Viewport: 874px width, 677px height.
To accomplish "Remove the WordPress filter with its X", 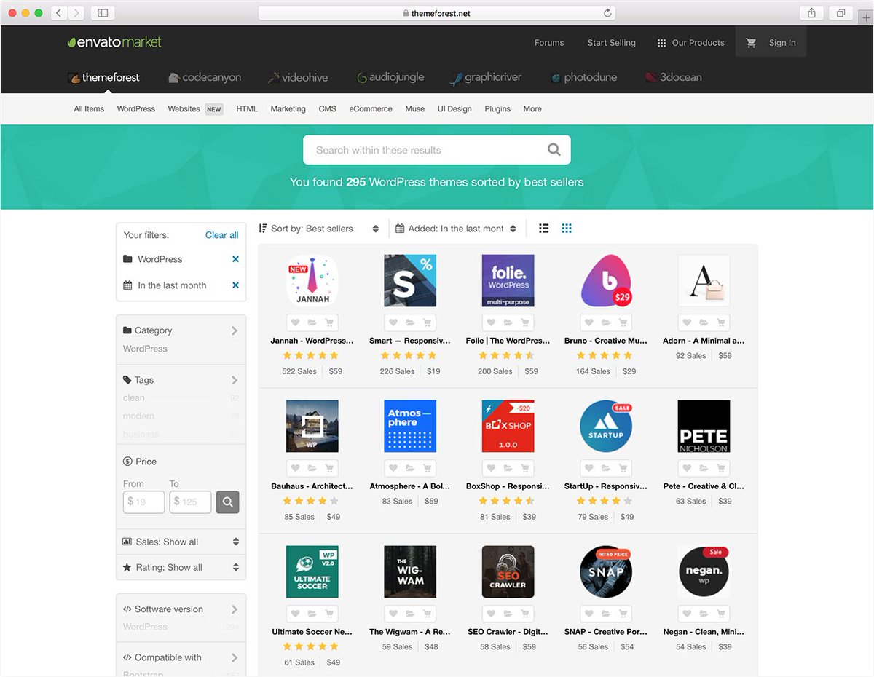I will 235,259.
